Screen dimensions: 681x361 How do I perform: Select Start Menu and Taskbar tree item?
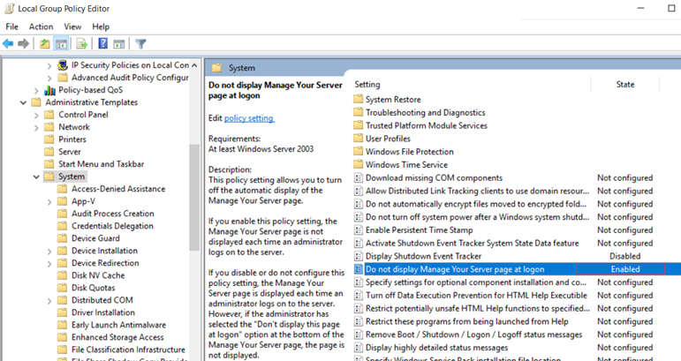pos(102,164)
